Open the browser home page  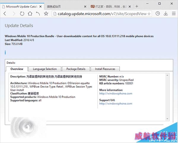[x=30, y=14]
